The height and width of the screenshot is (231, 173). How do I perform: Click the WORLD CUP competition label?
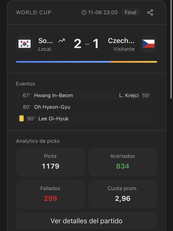pyautogui.click(x=34, y=13)
